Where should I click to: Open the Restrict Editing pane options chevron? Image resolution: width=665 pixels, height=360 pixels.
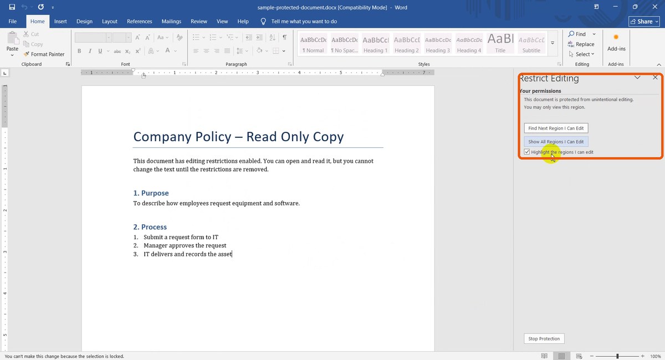[637, 78]
